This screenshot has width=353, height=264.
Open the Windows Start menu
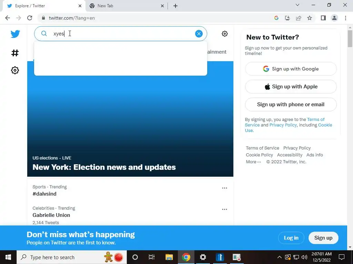tap(8, 257)
